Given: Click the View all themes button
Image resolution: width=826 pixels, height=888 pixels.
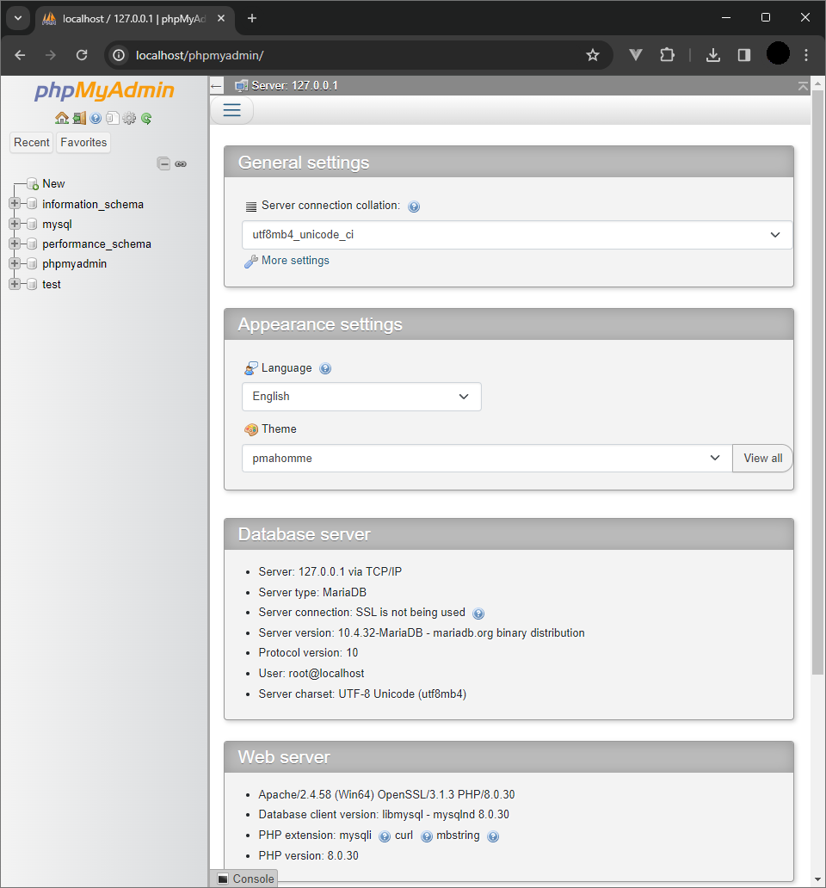Looking at the screenshot, I should pos(762,458).
